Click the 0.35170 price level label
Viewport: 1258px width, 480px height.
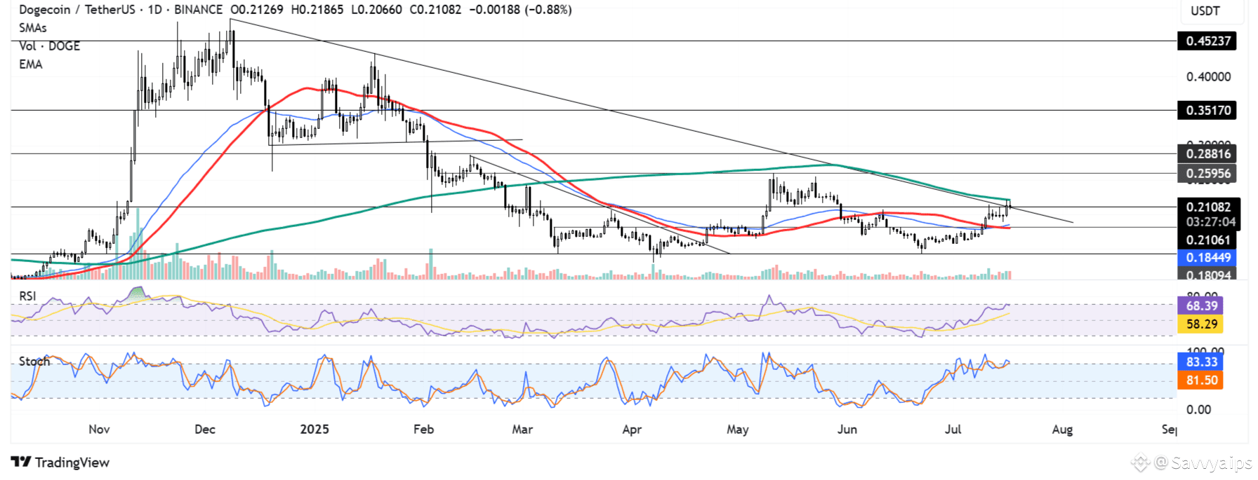pos(1208,111)
